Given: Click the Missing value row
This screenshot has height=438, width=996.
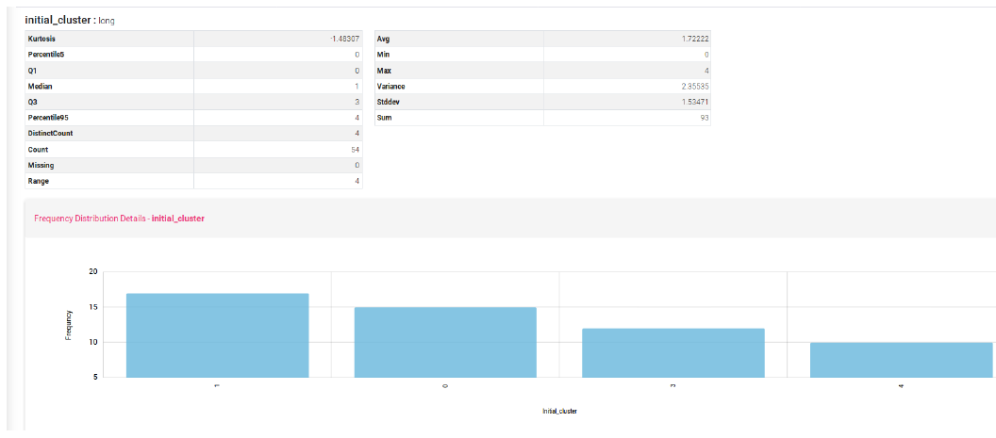Looking at the screenshot, I should point(192,165).
